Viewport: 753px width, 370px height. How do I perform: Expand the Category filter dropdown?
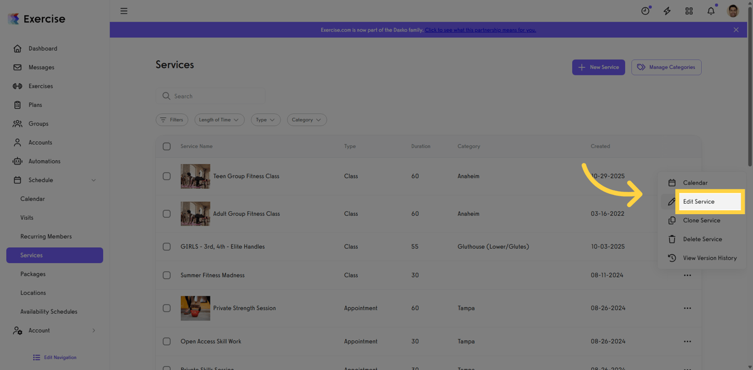point(306,119)
